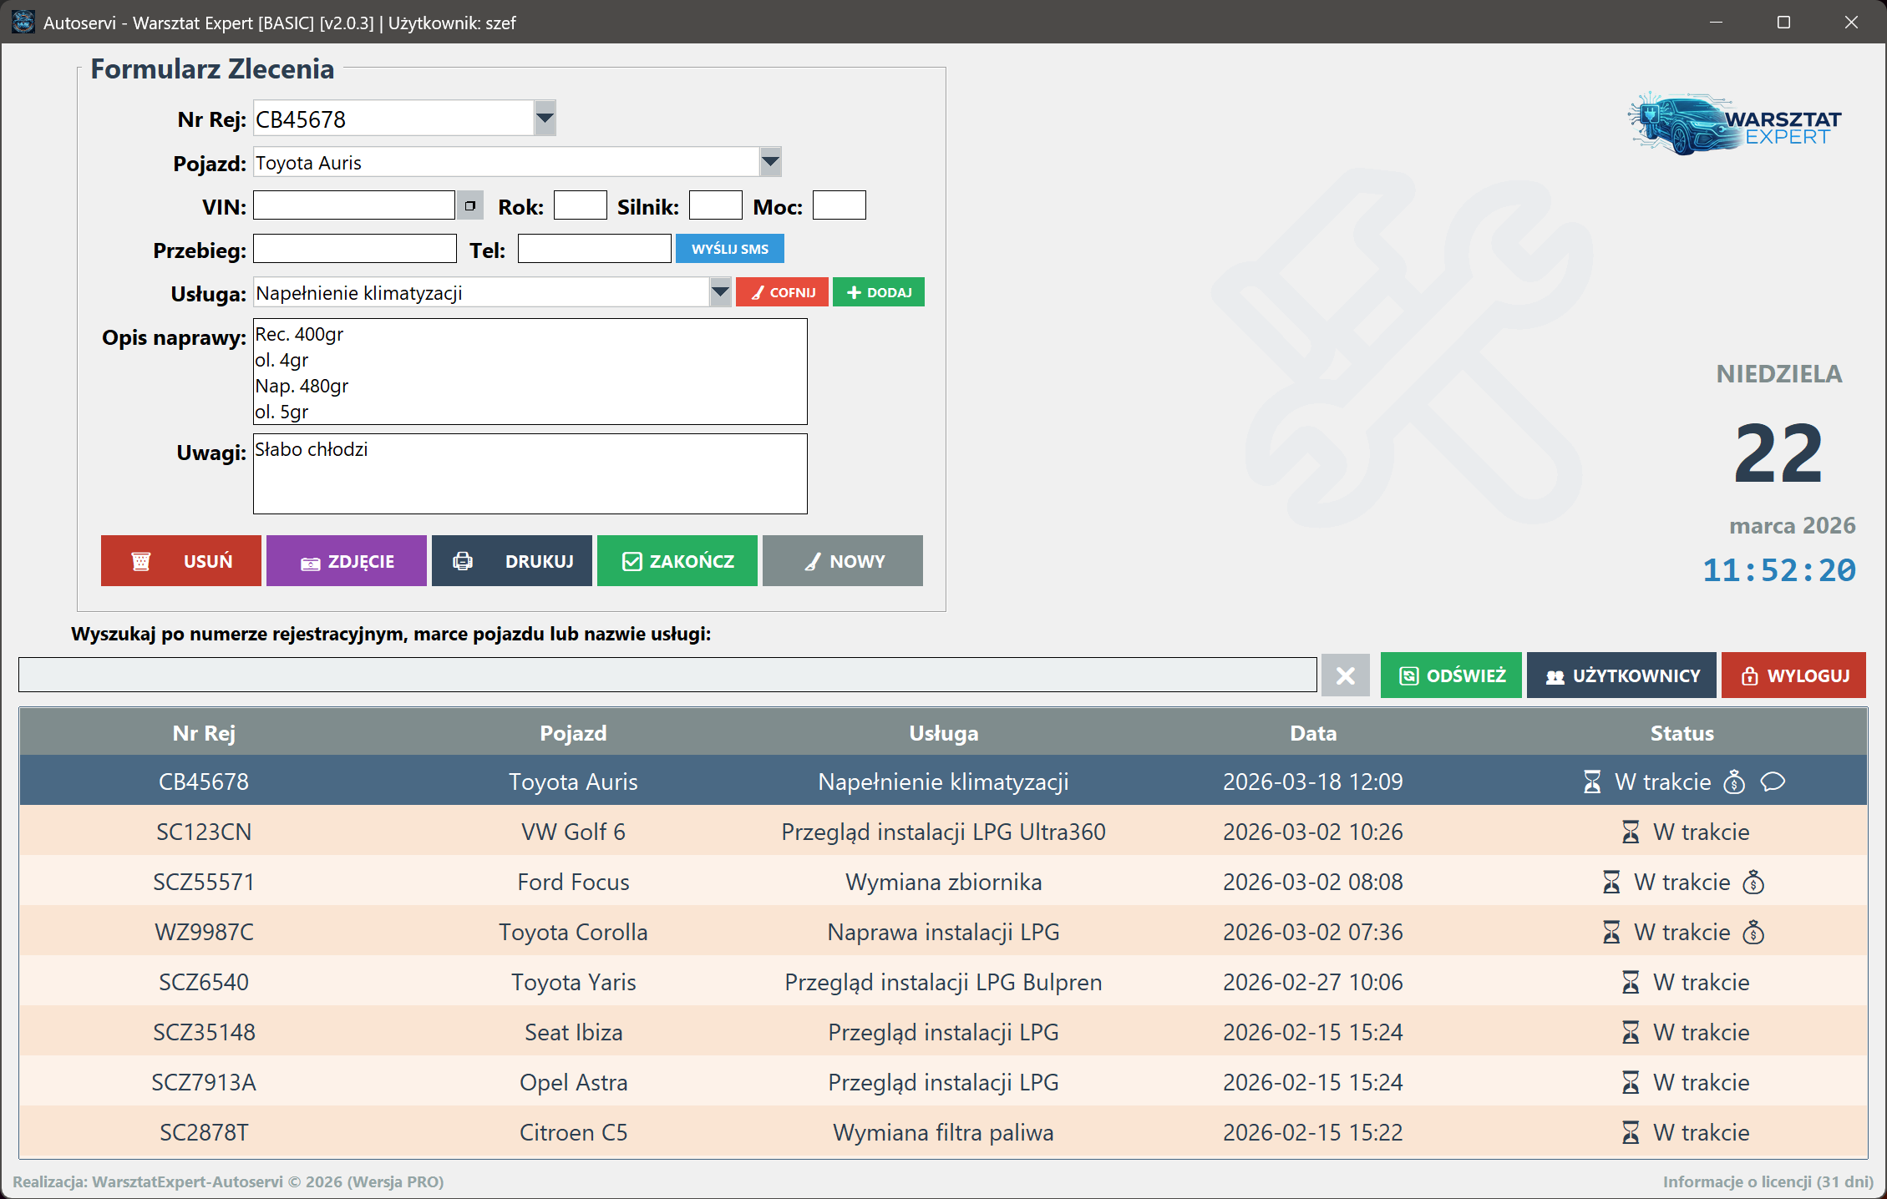Expand the Nr Rej dropdown
This screenshot has height=1199, width=1887.
tap(545, 119)
